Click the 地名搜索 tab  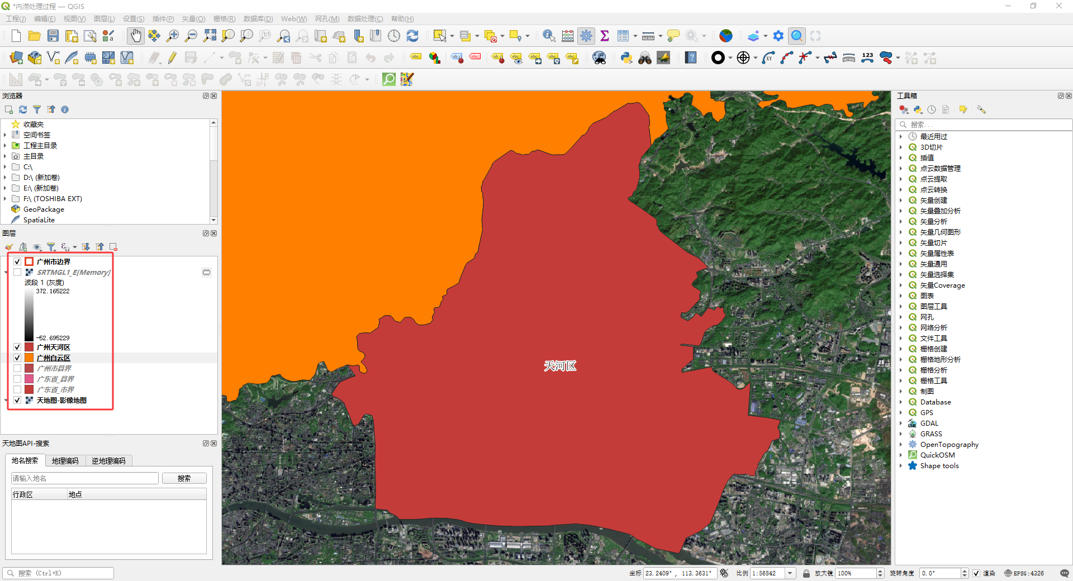[25, 460]
